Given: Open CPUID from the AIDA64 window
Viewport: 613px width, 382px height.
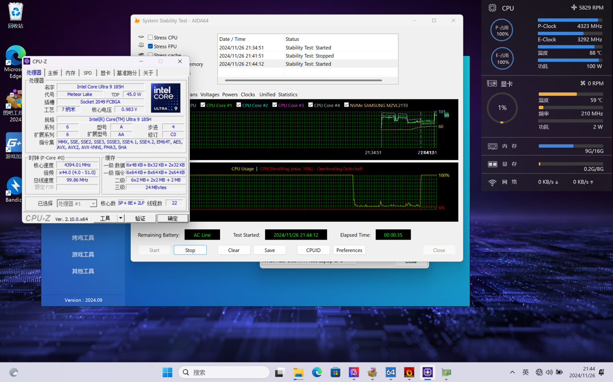Looking at the screenshot, I should 313,250.
